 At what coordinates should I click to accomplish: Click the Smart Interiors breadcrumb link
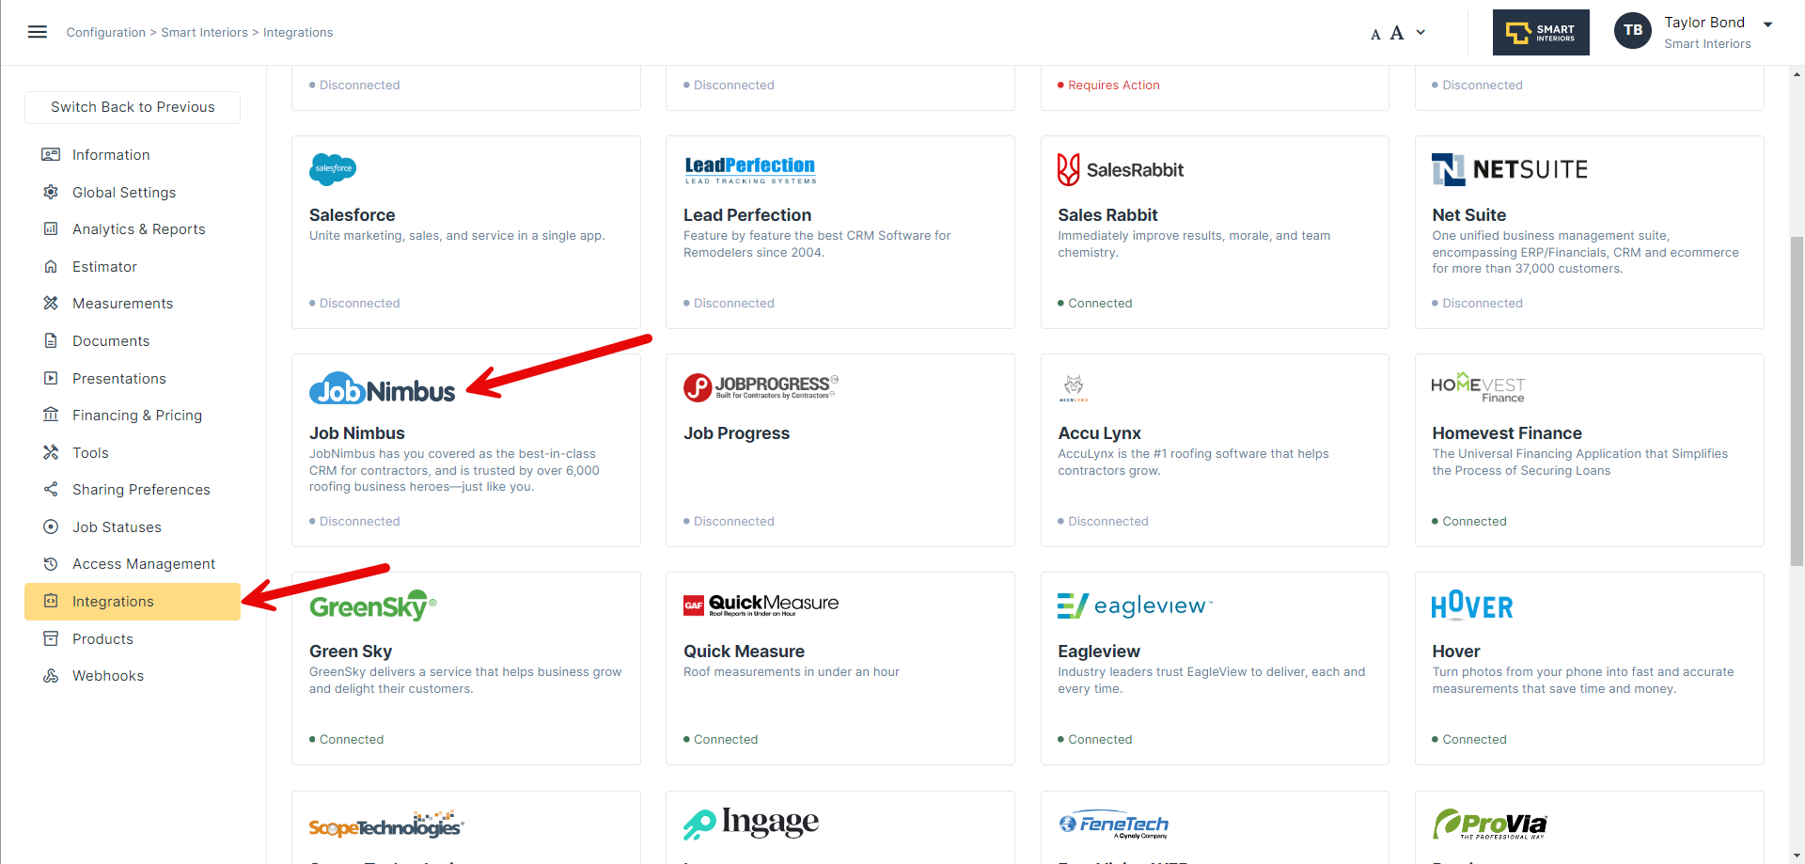pyautogui.click(x=205, y=32)
